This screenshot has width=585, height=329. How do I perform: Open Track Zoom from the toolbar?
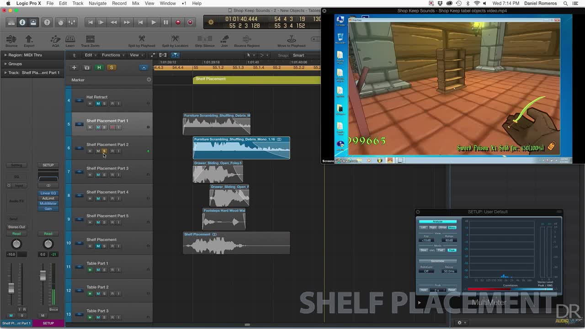click(90, 40)
